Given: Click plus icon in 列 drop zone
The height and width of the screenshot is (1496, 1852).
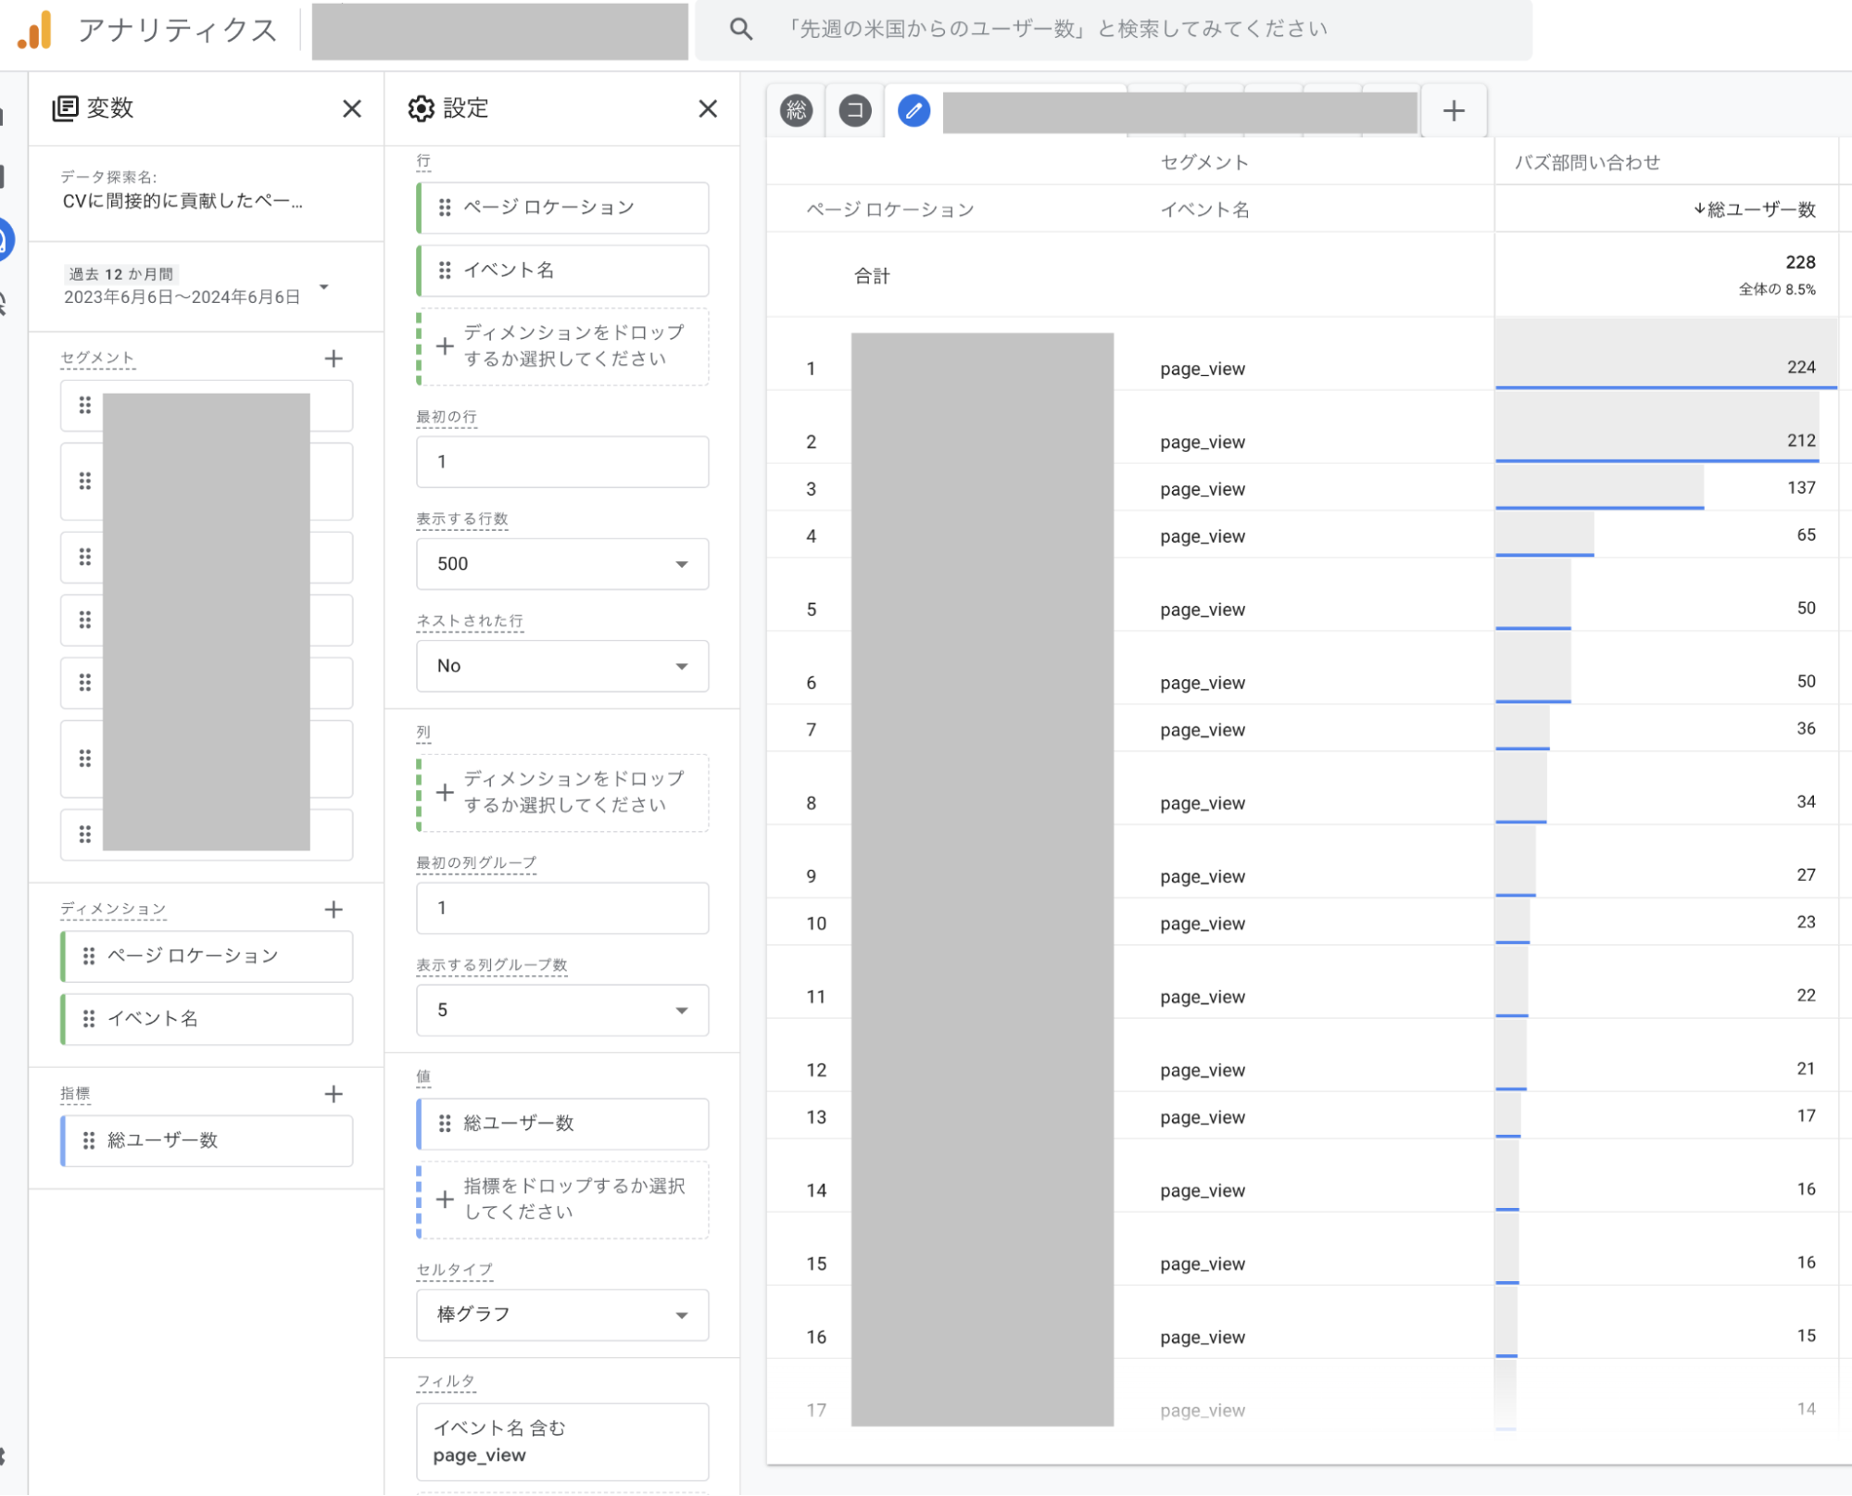Looking at the screenshot, I should click(x=445, y=793).
